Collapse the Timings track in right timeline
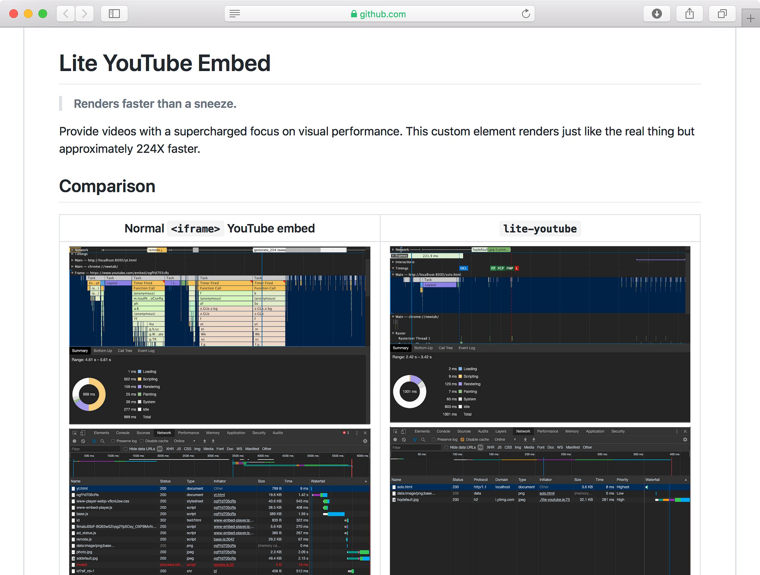Viewport: 760px width, 575px height. coord(393,268)
